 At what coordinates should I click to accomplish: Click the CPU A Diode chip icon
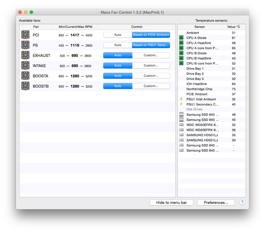[181, 38]
